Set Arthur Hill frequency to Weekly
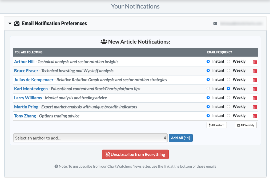The image size is (270, 182). tap(228, 62)
